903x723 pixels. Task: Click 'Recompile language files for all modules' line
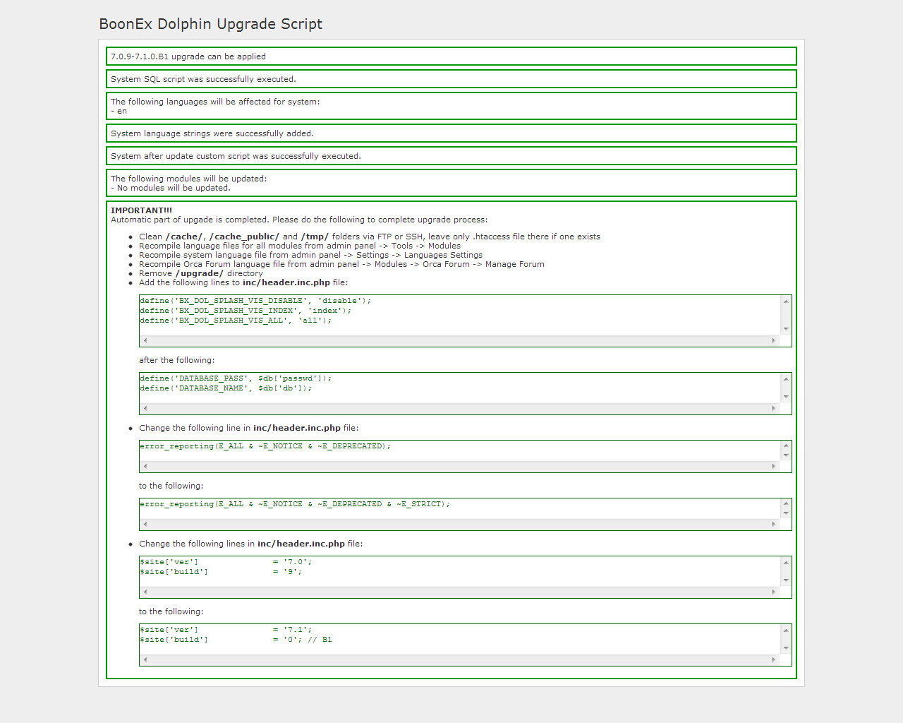300,246
